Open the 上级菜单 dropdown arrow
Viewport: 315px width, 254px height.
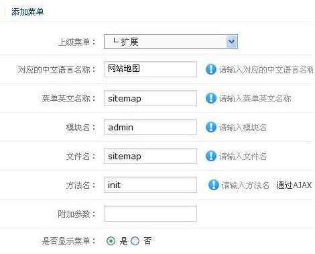click(x=231, y=42)
